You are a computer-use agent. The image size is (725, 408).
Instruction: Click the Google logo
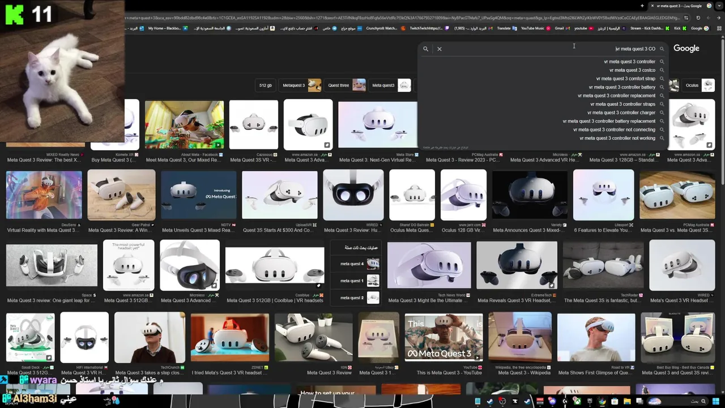[686, 49]
